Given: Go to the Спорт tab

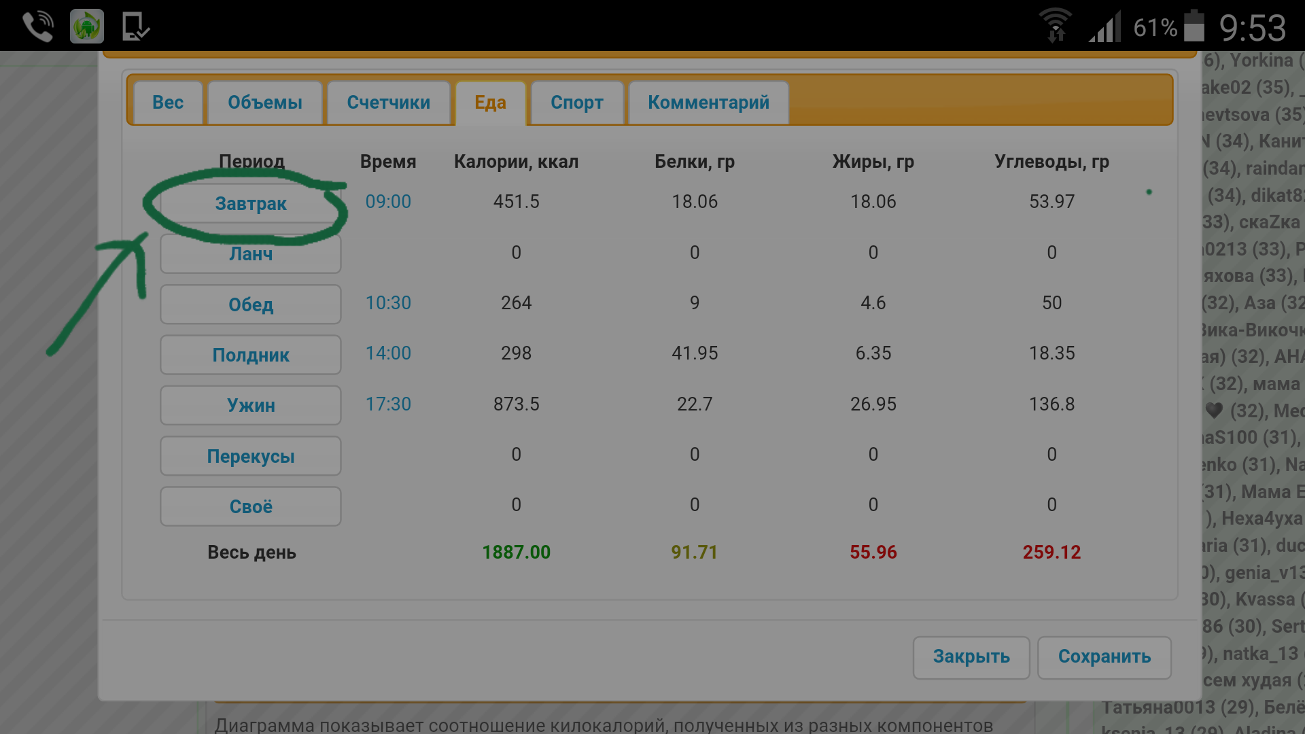Looking at the screenshot, I should (576, 103).
